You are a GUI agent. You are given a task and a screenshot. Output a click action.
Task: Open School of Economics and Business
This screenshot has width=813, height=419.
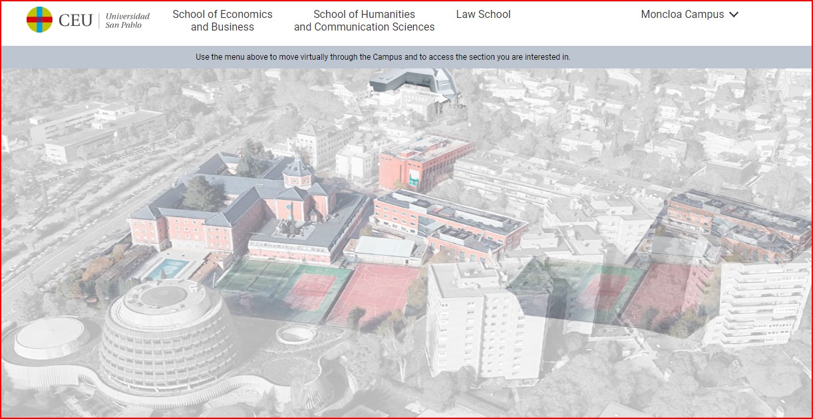(222, 21)
